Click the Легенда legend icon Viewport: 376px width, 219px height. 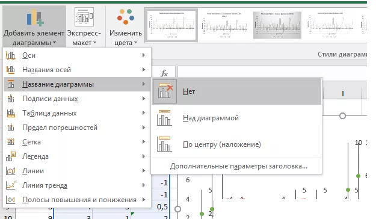11,156
